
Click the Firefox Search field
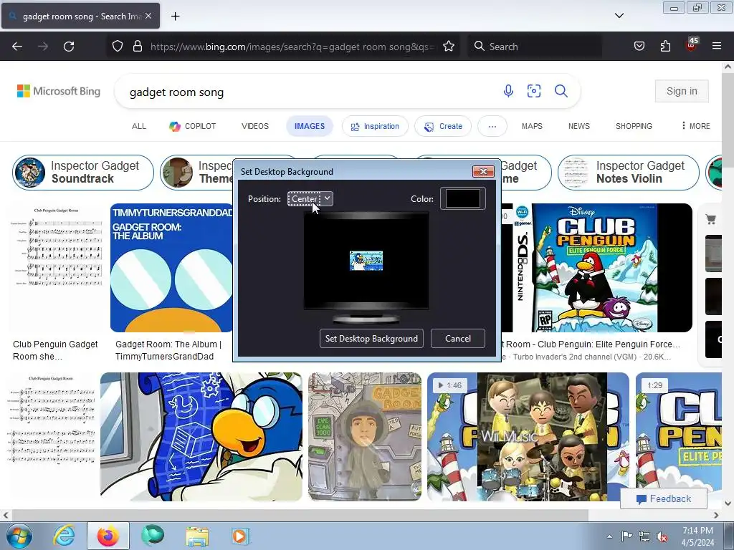535,47
